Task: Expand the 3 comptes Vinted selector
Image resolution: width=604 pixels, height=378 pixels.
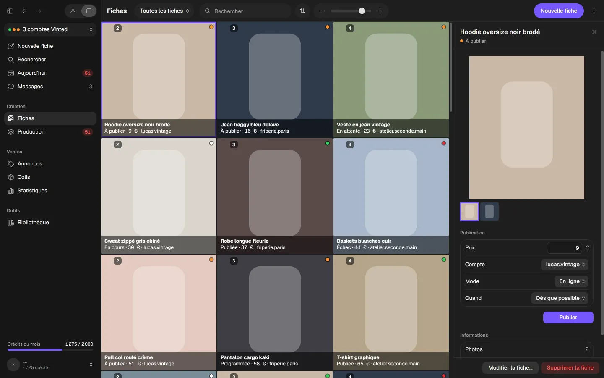Action: point(50,29)
